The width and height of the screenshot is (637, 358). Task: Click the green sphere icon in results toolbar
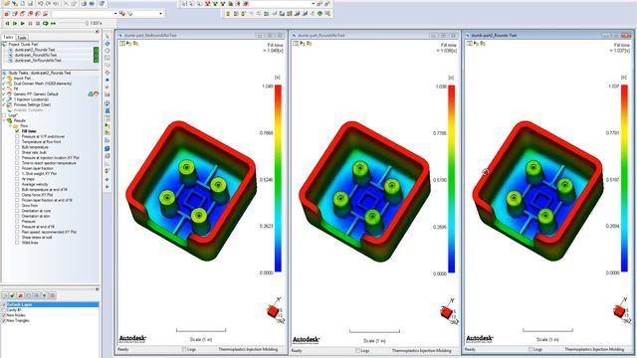(x=319, y=13)
